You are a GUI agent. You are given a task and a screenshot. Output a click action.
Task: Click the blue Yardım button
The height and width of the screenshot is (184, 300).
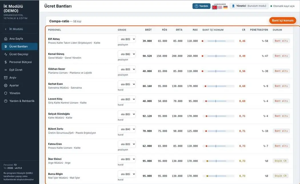tap(201, 6)
